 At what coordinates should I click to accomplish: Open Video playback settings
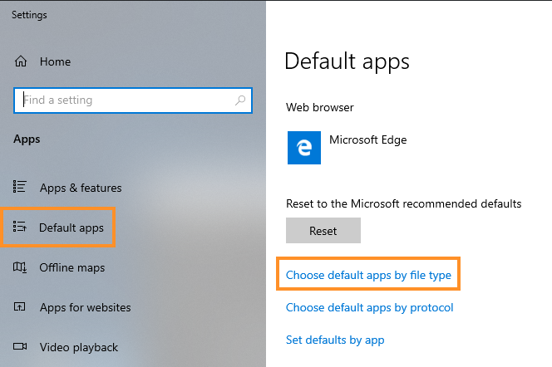78,347
